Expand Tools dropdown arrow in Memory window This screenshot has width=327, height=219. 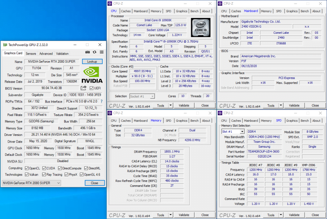click(170, 215)
